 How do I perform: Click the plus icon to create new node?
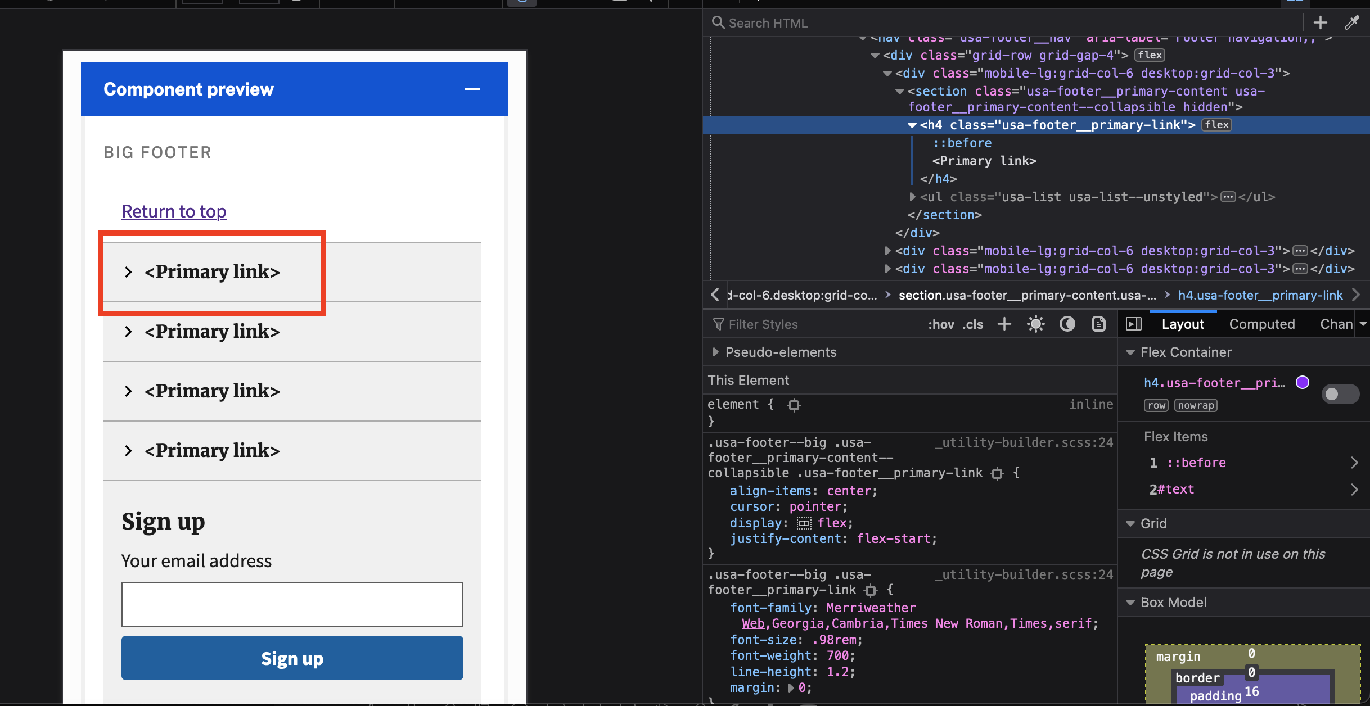1321,22
